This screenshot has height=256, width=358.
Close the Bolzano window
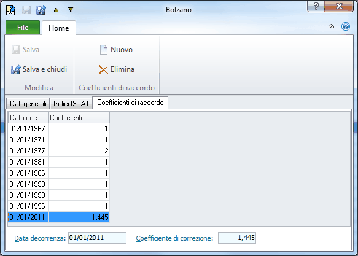[339, 6]
